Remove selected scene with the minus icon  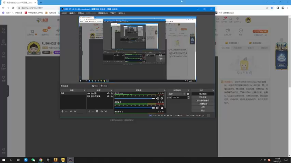(x=66, y=111)
